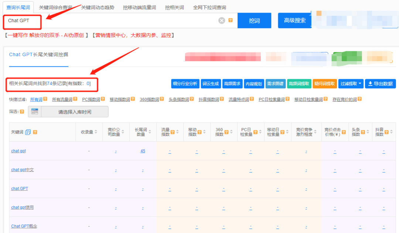
Task: Apply the 所有词 quick filter
Action: (36, 99)
